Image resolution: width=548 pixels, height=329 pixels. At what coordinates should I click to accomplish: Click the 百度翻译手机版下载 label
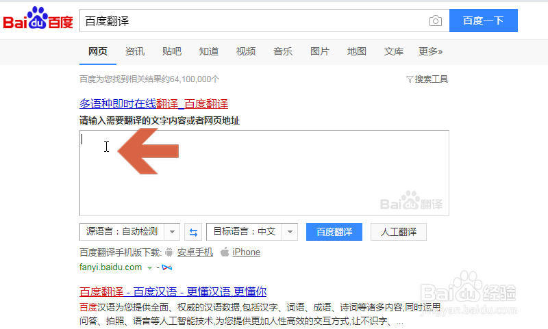click(121, 252)
